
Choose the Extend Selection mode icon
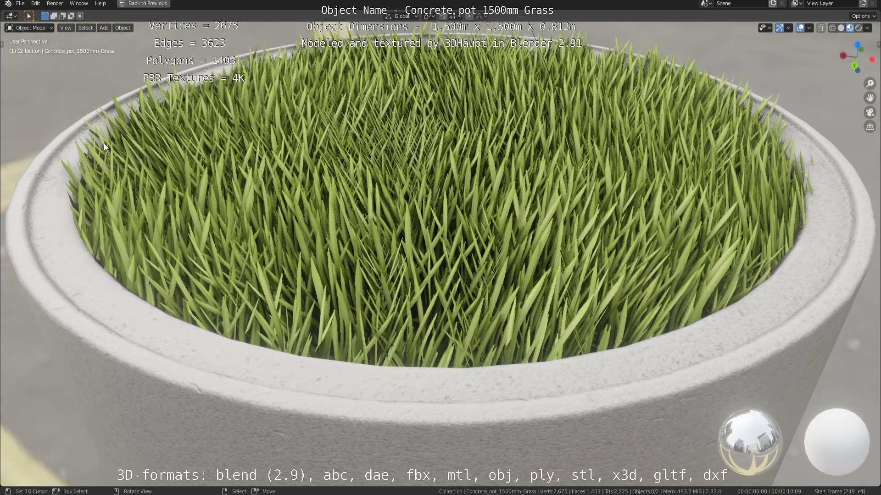[x=53, y=16]
